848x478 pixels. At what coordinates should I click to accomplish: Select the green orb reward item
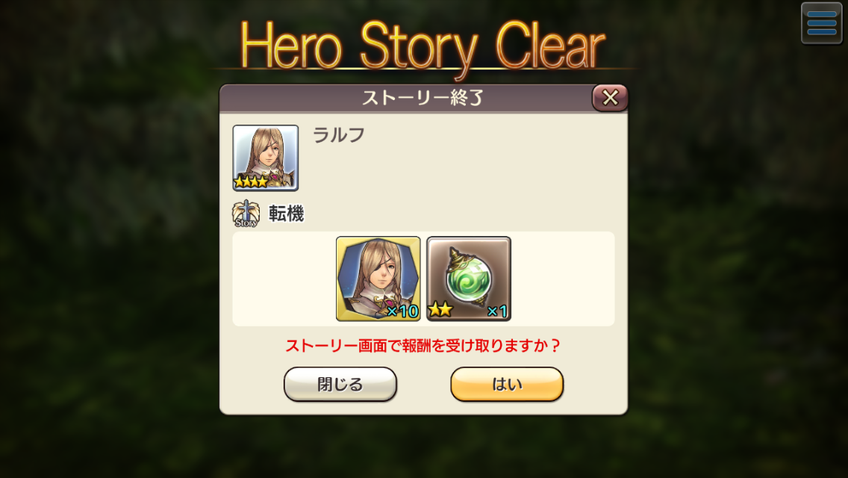(x=469, y=279)
